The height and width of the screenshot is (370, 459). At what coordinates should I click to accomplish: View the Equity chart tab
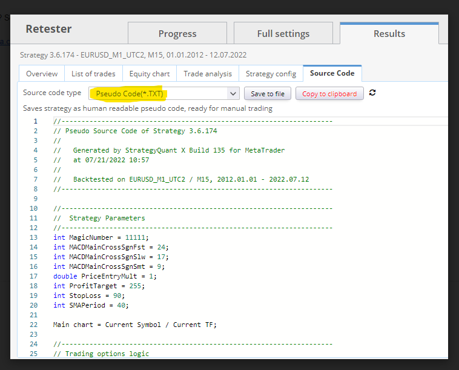coord(150,74)
